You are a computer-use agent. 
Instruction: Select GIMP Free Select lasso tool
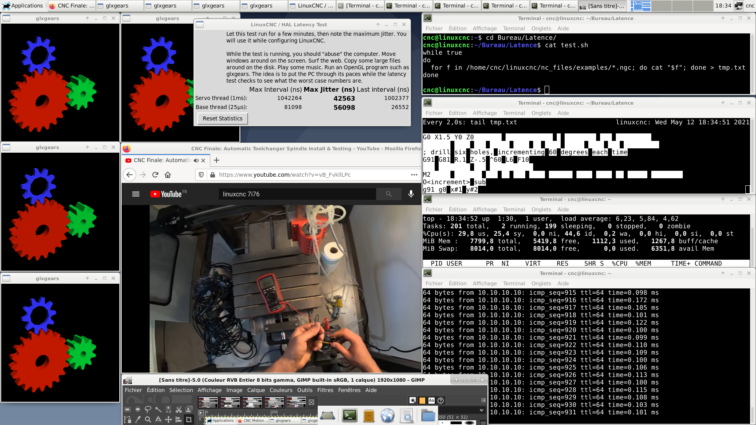coord(148,409)
